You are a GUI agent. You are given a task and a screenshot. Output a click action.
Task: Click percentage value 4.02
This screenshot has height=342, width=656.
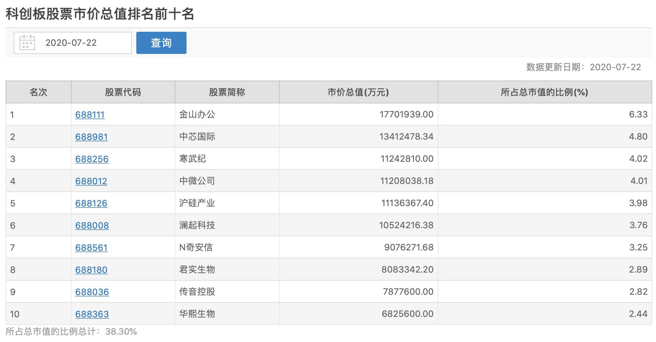638,159
